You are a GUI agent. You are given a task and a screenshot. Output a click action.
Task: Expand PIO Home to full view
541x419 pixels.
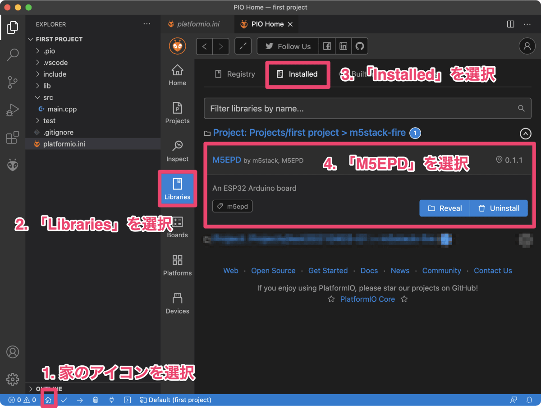click(243, 46)
